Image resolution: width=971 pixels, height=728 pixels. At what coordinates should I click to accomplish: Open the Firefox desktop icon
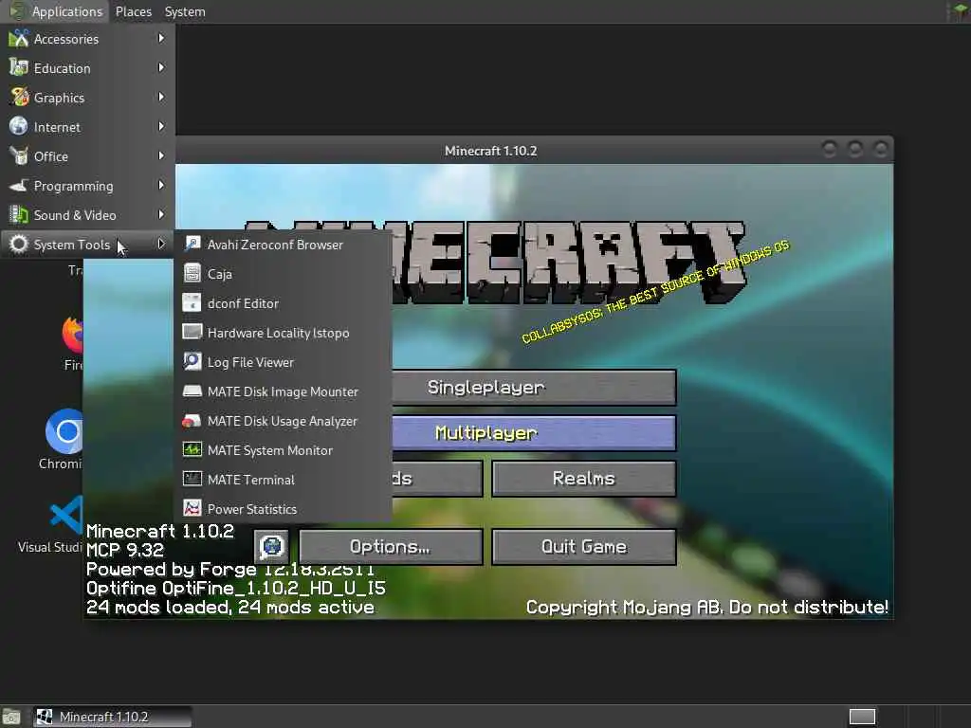pos(73,335)
